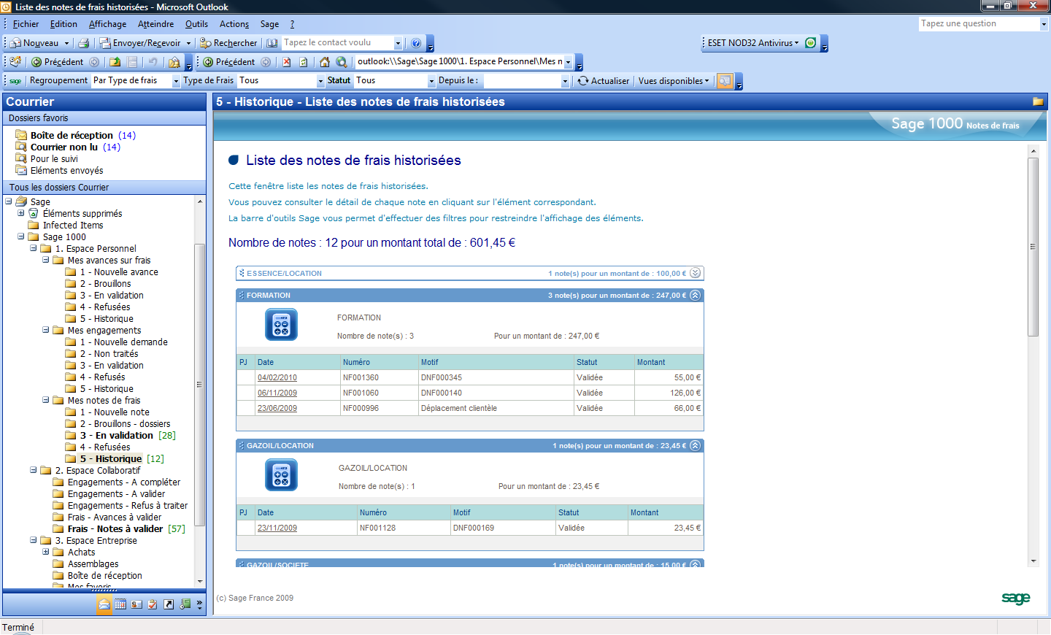
Task: Expand the Achats tree node
Action: (x=46, y=552)
